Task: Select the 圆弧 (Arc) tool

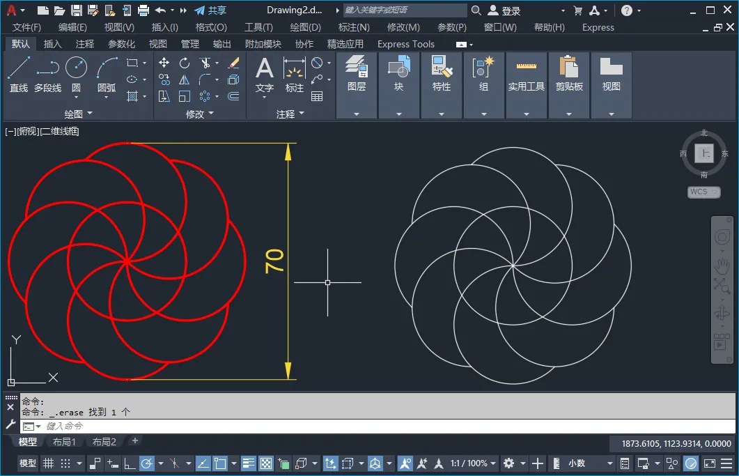Action: (x=107, y=74)
